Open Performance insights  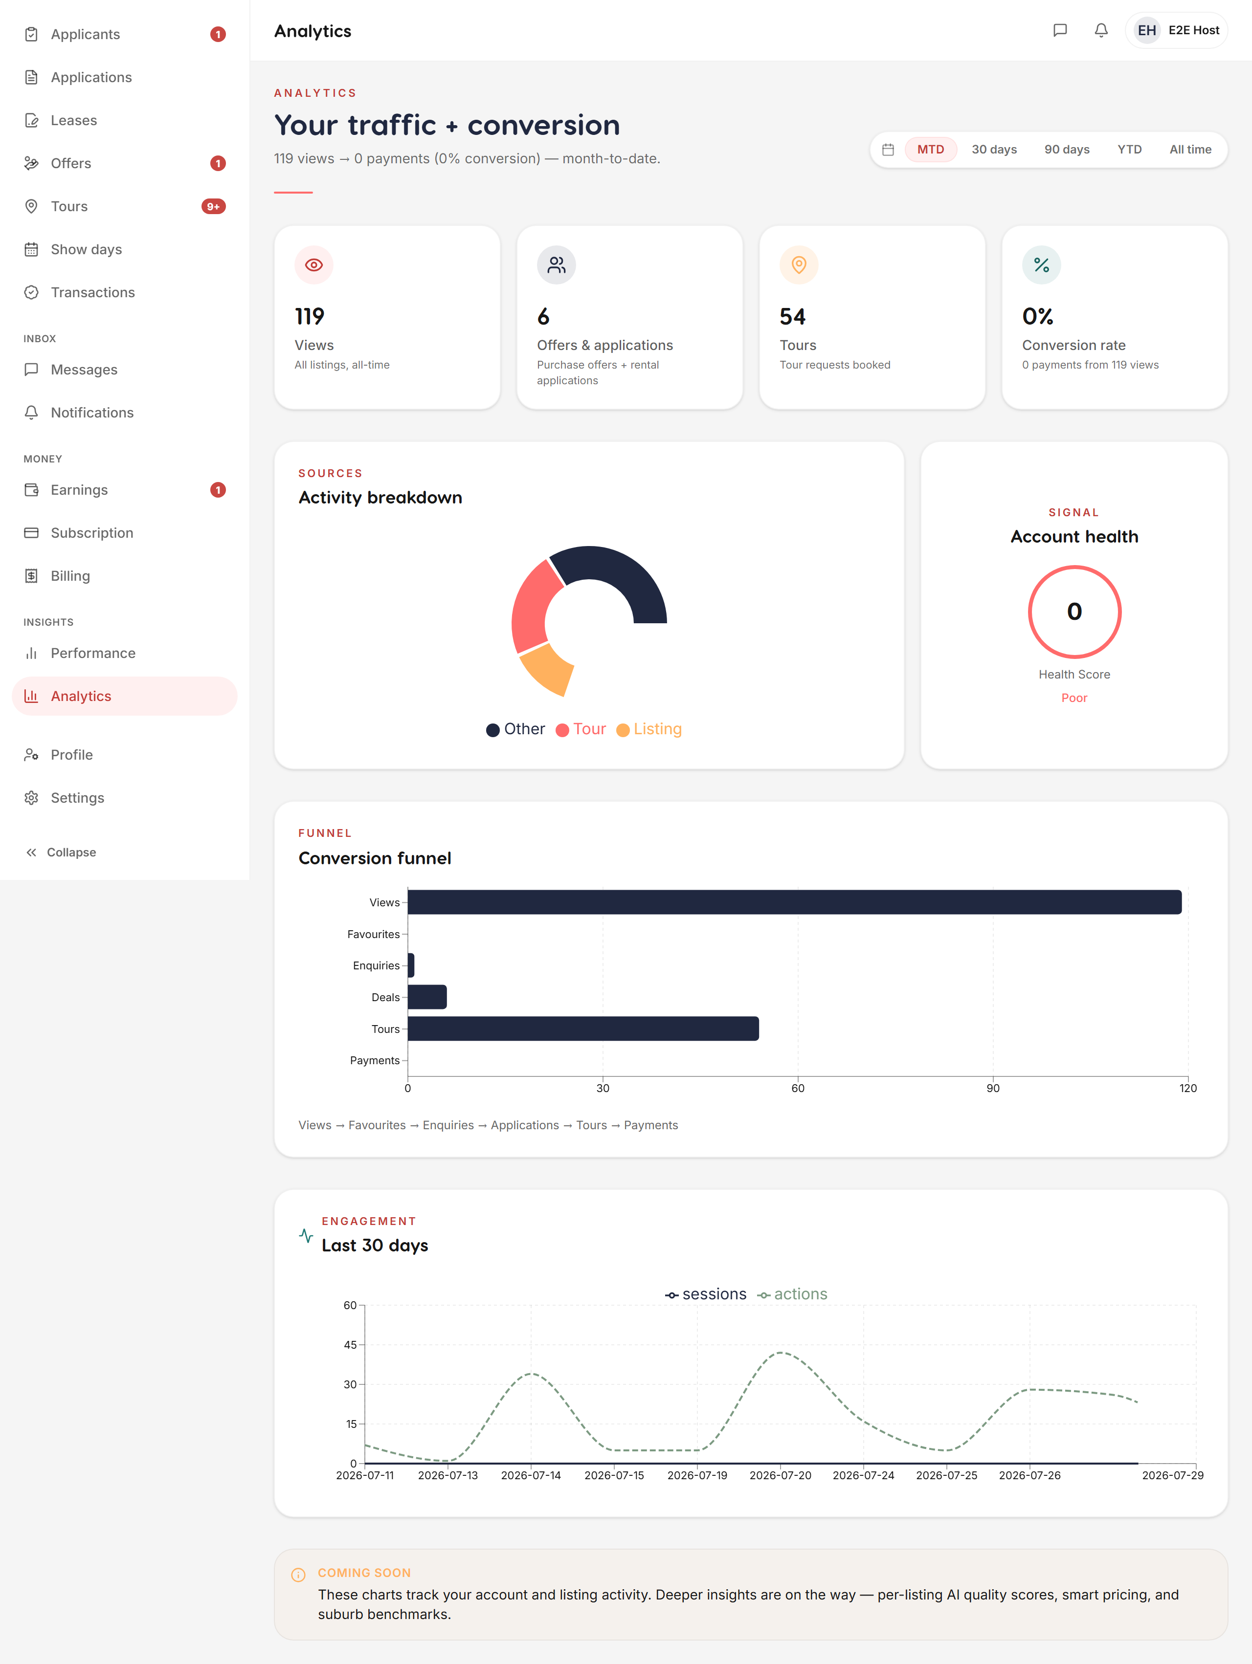tap(125, 653)
